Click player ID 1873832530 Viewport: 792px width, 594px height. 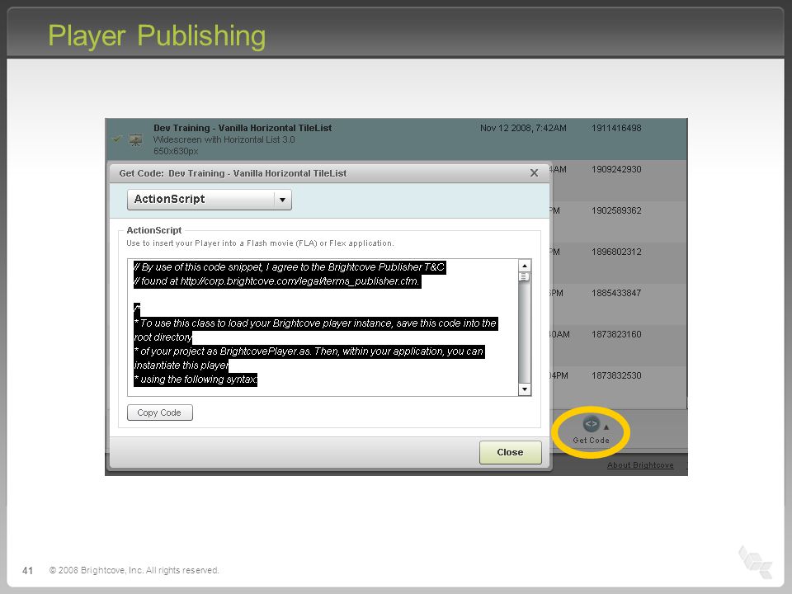coord(616,376)
